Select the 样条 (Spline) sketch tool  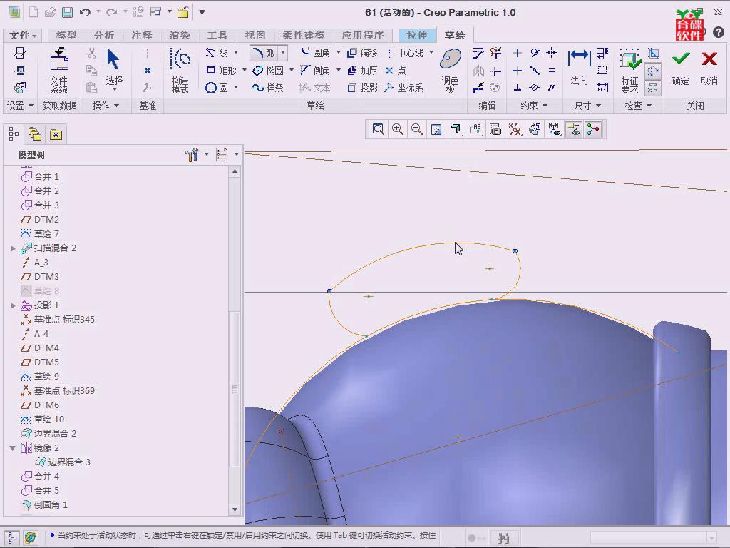268,88
